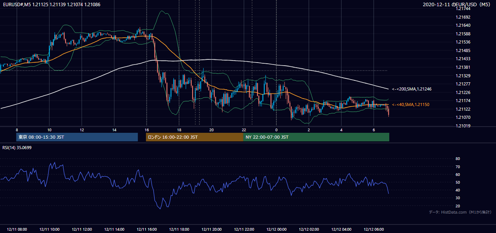Click hour 18 on the chart time axis

coord(179,129)
